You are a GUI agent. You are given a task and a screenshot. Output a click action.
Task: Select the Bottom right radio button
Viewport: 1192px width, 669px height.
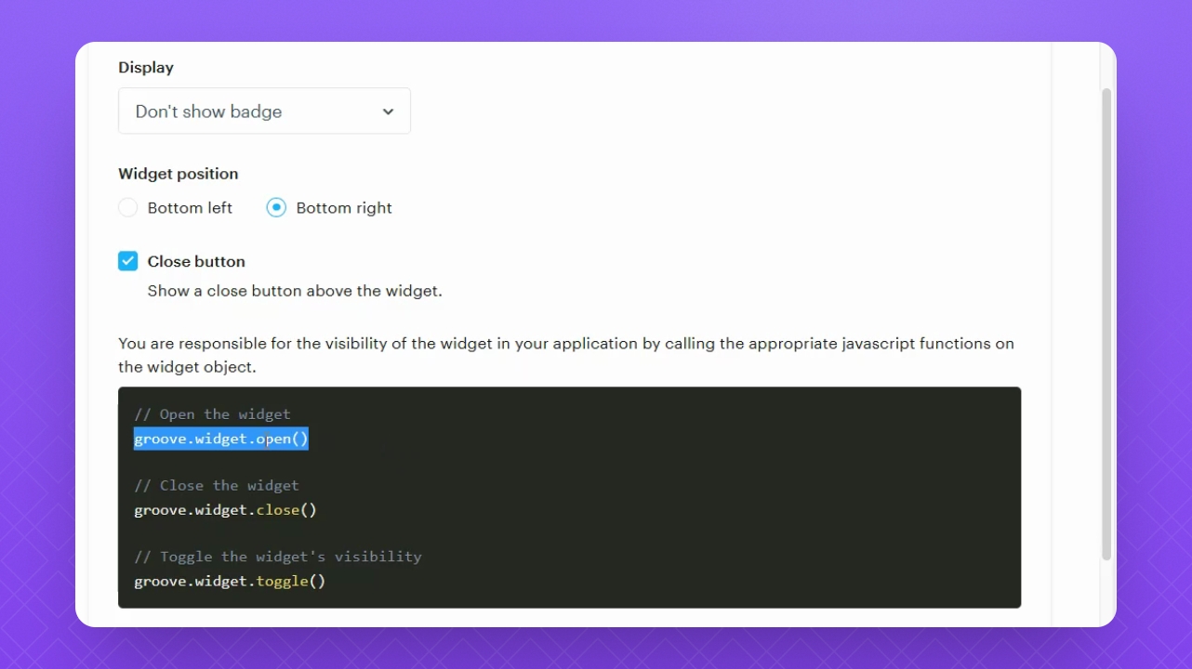pyautogui.click(x=276, y=208)
